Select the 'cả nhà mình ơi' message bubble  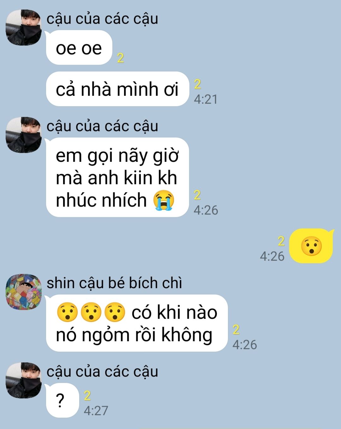coord(117,89)
